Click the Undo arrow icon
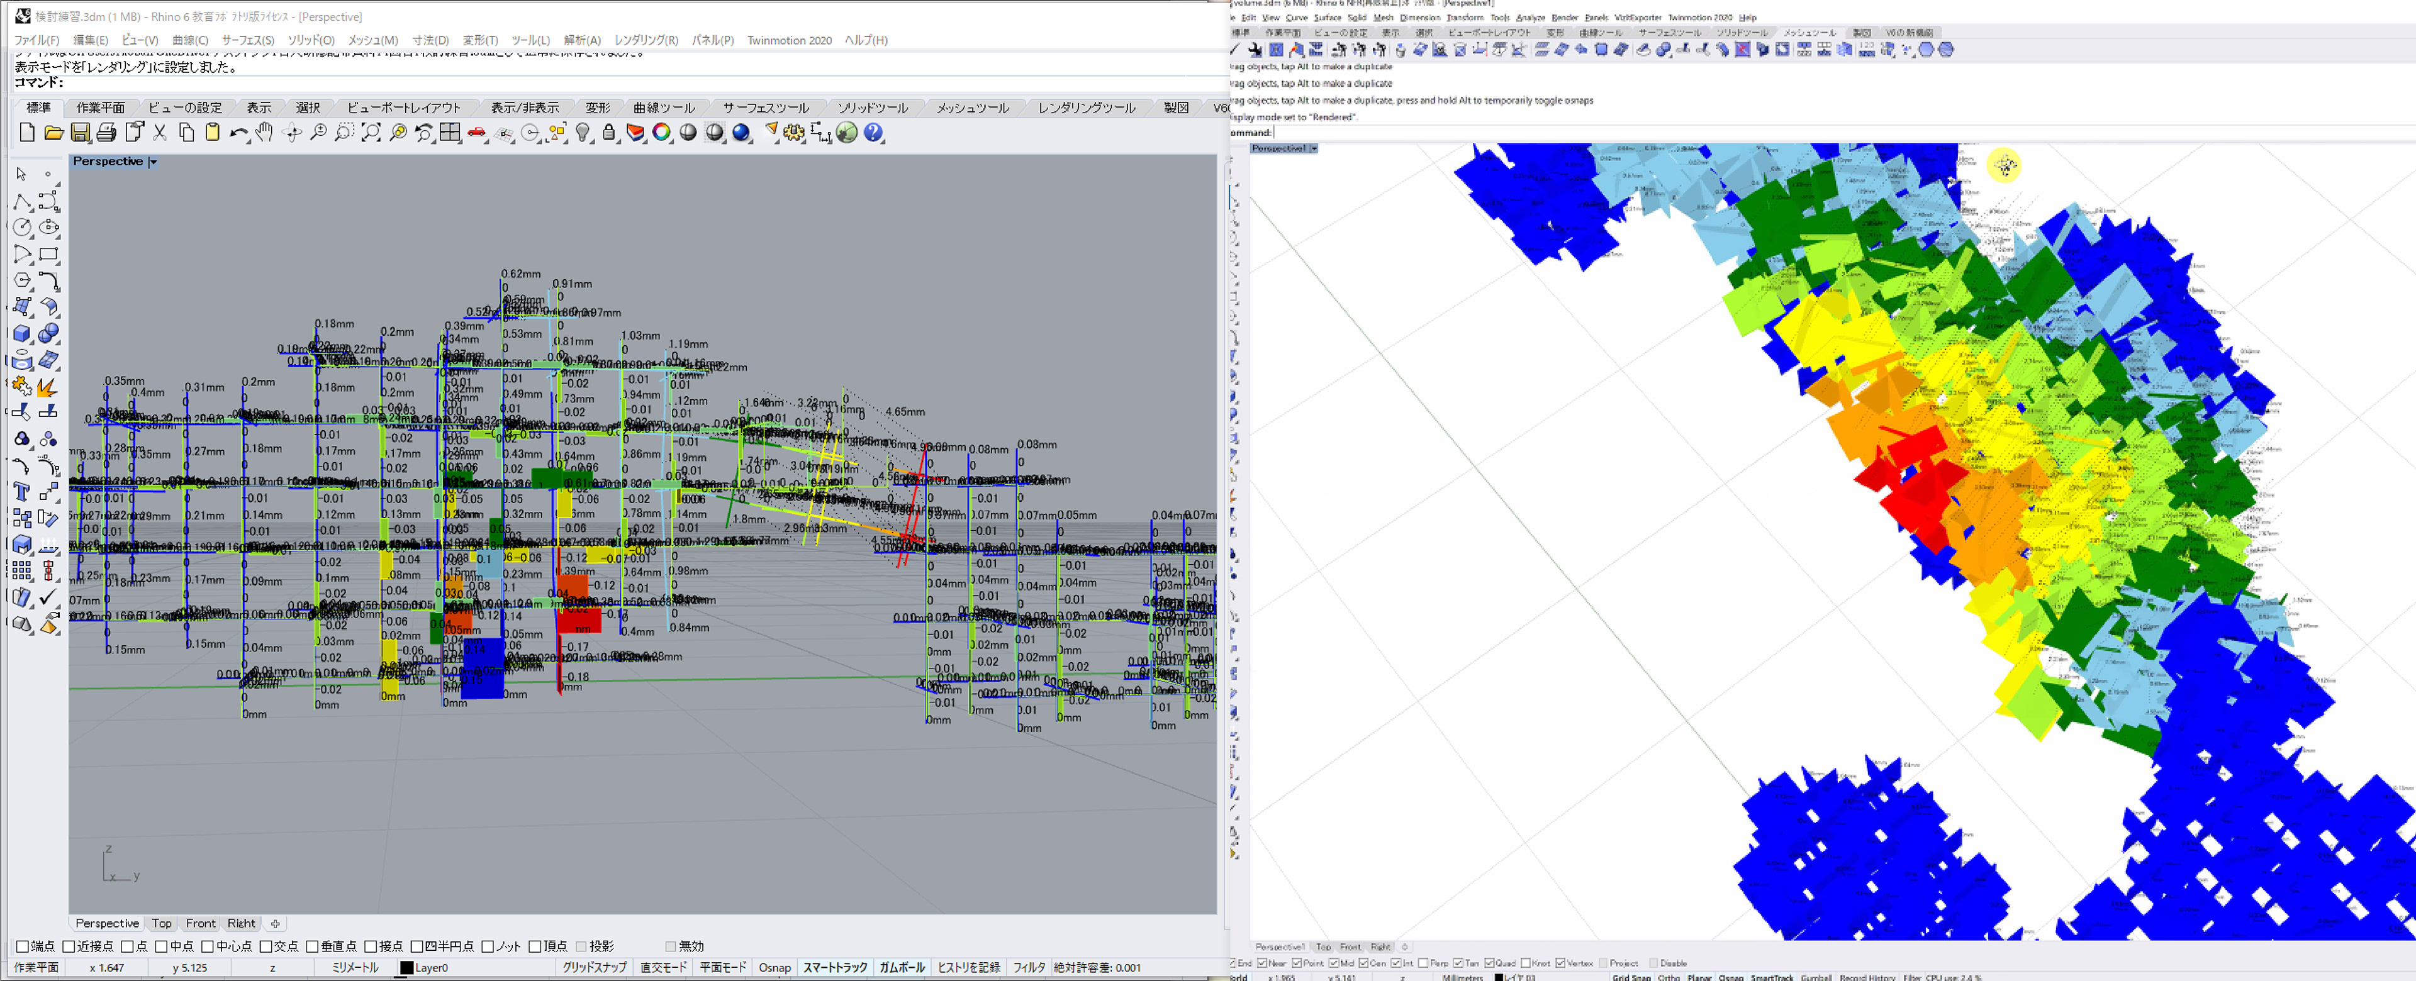Screen dimensions: 2416x981 pyautogui.click(x=239, y=133)
